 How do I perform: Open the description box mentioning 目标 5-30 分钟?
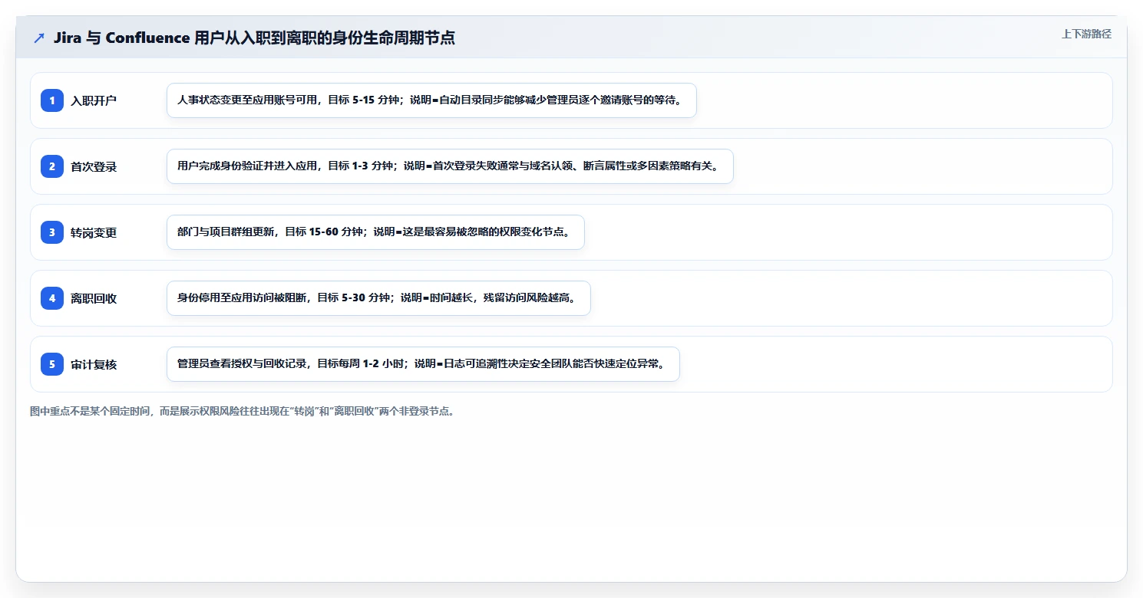coord(378,298)
